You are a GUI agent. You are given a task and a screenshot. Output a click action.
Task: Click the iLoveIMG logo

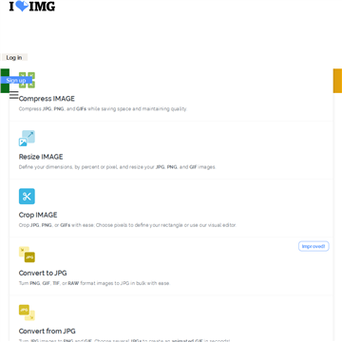point(32,6)
